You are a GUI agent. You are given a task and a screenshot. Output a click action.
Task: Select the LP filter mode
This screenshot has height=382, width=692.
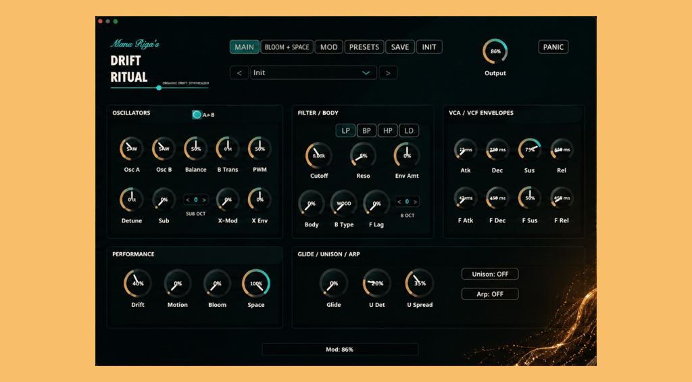[345, 130]
